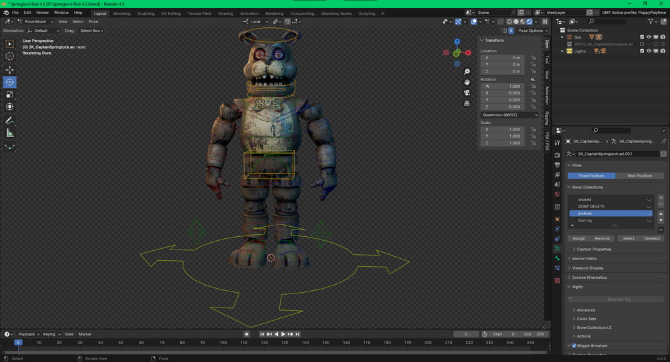Image resolution: width=670 pixels, height=362 pixels.
Task: Open the Object properties tab icon
Action: [557, 219]
